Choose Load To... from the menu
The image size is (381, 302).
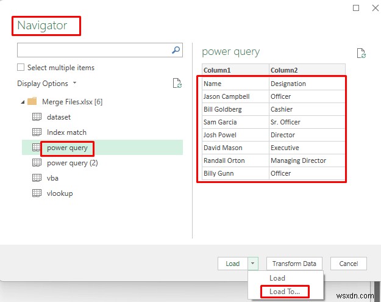pyautogui.click(x=285, y=292)
